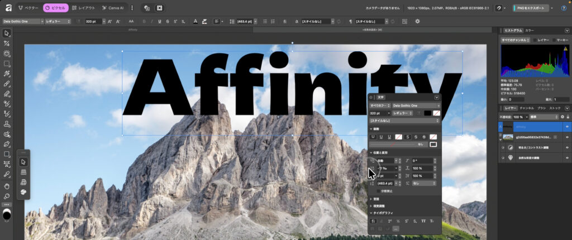
Task: Click the black text fill color swatch in text panel
Action: tap(427, 113)
